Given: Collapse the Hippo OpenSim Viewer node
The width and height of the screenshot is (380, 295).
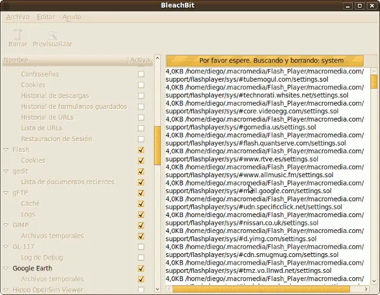Looking at the screenshot, I should tap(6, 290).
